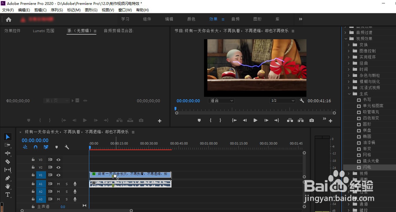Open playback resolution dropdown 1/2
The height and width of the screenshot is (212, 396).
click(283, 100)
